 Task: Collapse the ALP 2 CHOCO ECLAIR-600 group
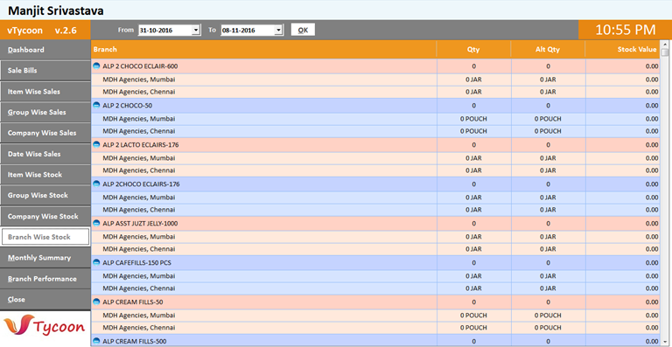(96, 66)
